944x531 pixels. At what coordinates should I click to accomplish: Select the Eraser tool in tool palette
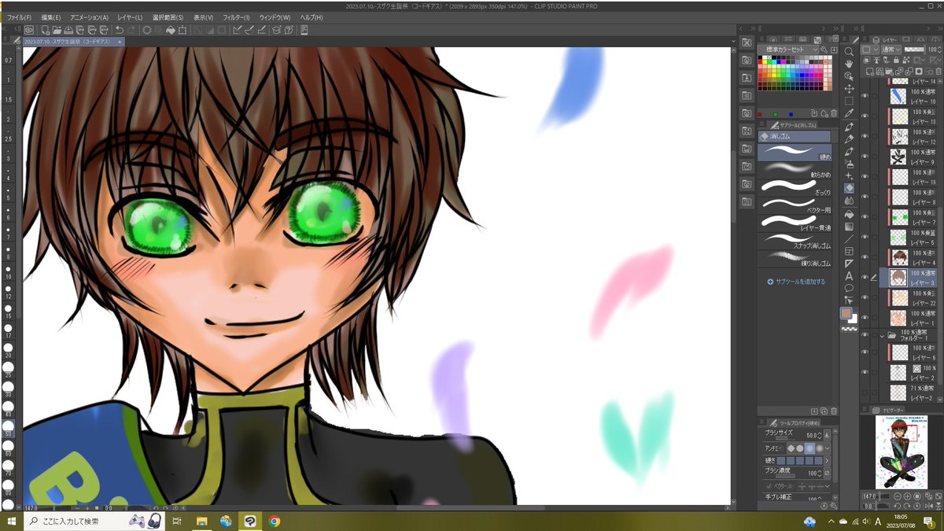(x=849, y=189)
